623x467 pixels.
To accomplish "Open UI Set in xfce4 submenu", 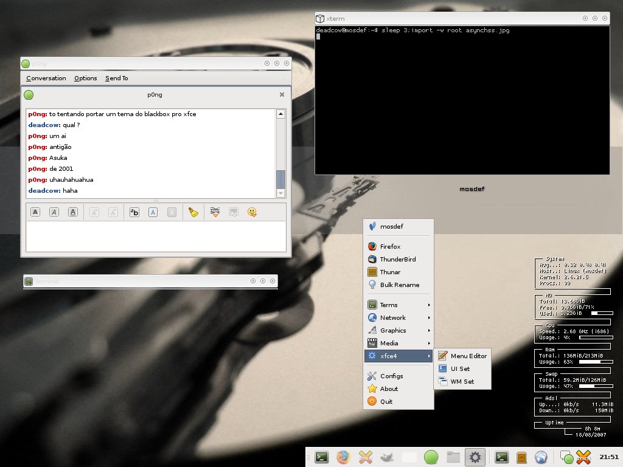I will coord(462,368).
